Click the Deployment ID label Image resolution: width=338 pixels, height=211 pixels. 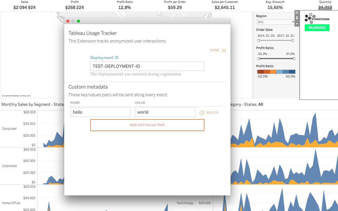point(104,58)
